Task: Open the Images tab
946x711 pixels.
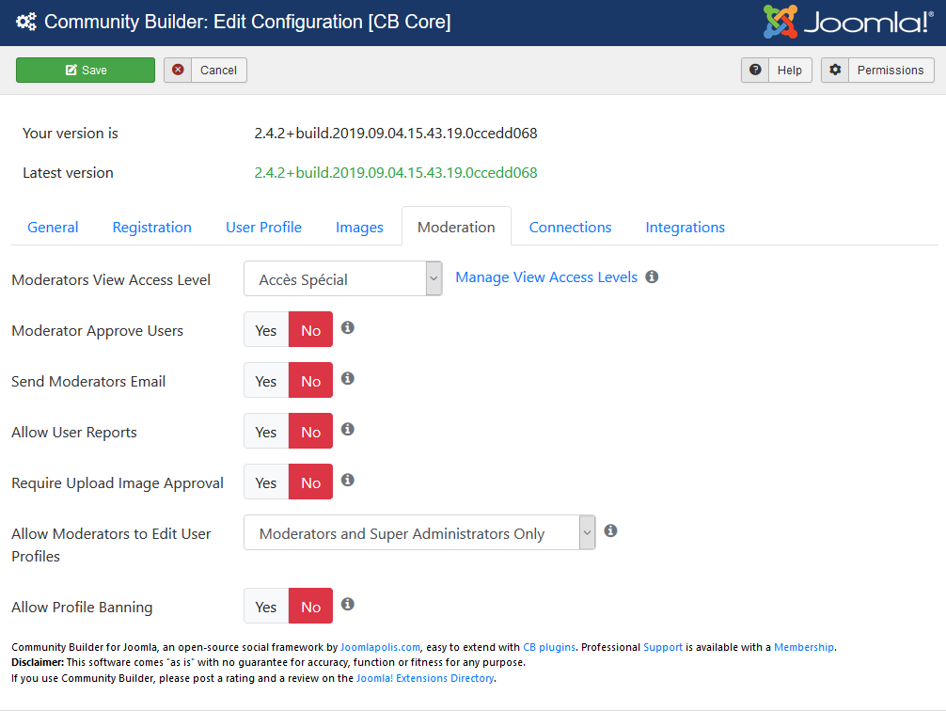Action: (359, 227)
